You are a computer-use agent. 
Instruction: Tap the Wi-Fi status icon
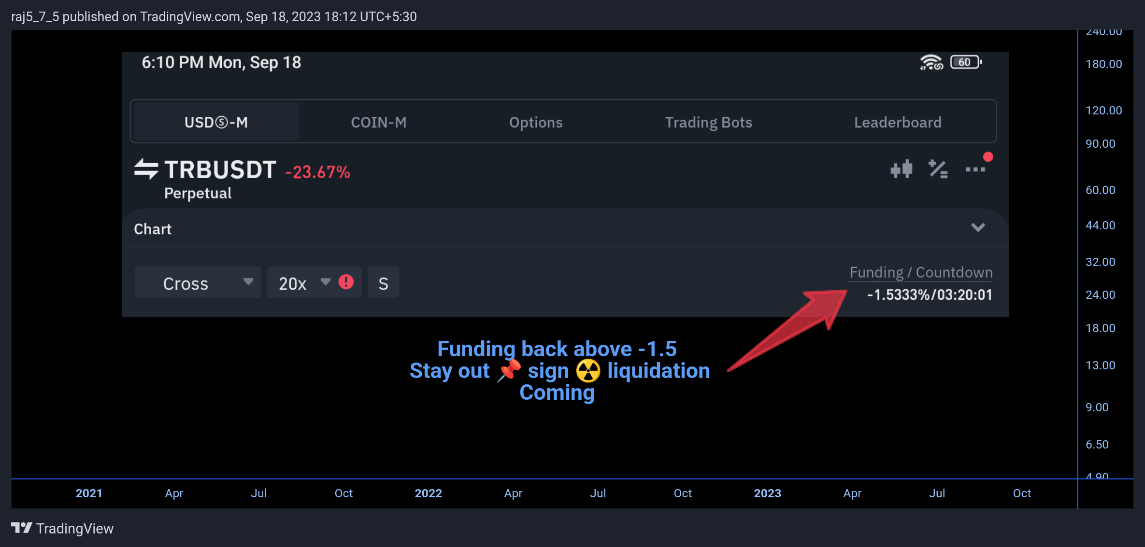pos(931,62)
